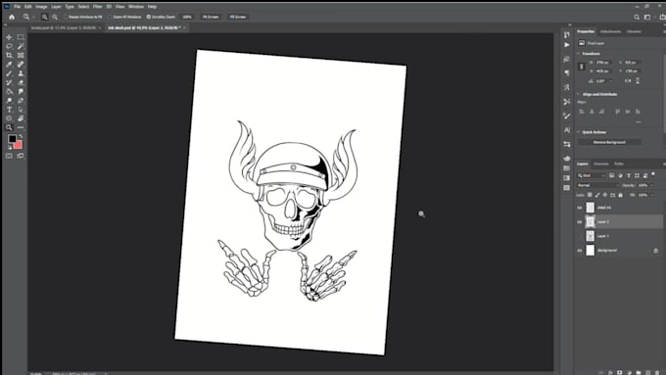Select the Magic Wand tool
666x375 pixels.
pyautogui.click(x=21, y=46)
